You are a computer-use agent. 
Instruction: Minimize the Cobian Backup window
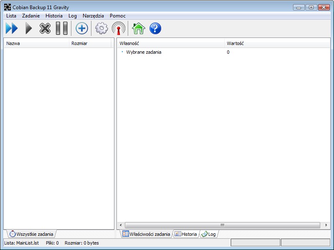(x=299, y=7)
